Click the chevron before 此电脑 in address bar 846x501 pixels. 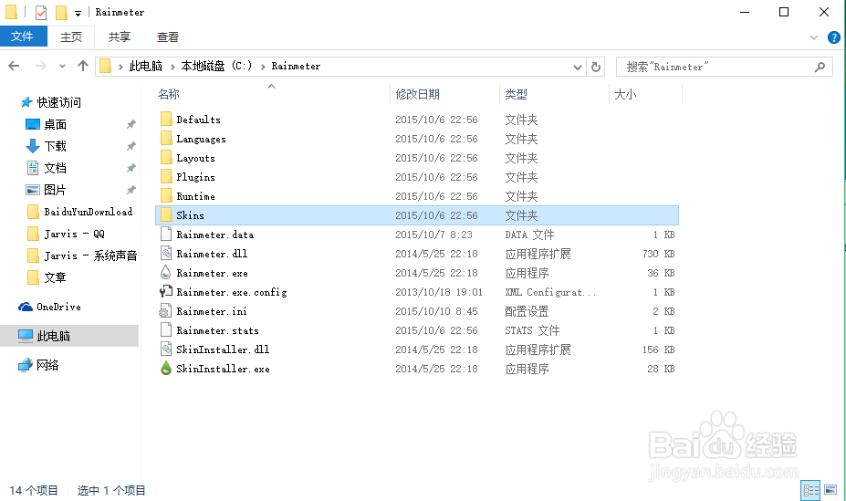click(x=120, y=67)
